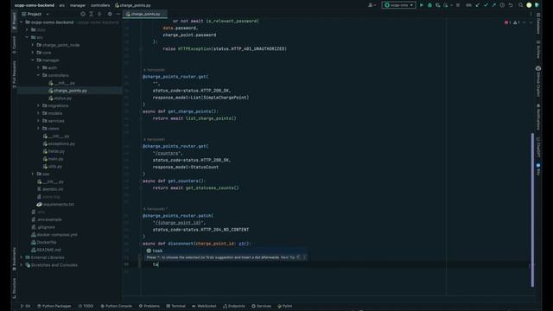Click the select opened file target icon
Screen dimensions: 553x311
coord(83,14)
